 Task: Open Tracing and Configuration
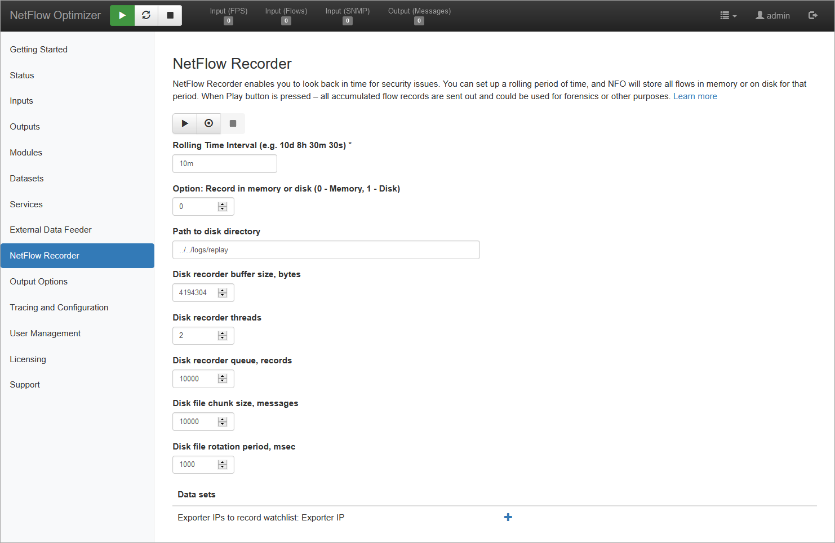click(x=77, y=308)
